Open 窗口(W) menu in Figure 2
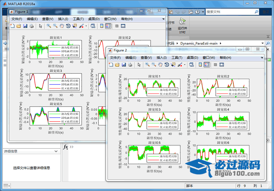The image size is (274, 191). (x=208, y=58)
